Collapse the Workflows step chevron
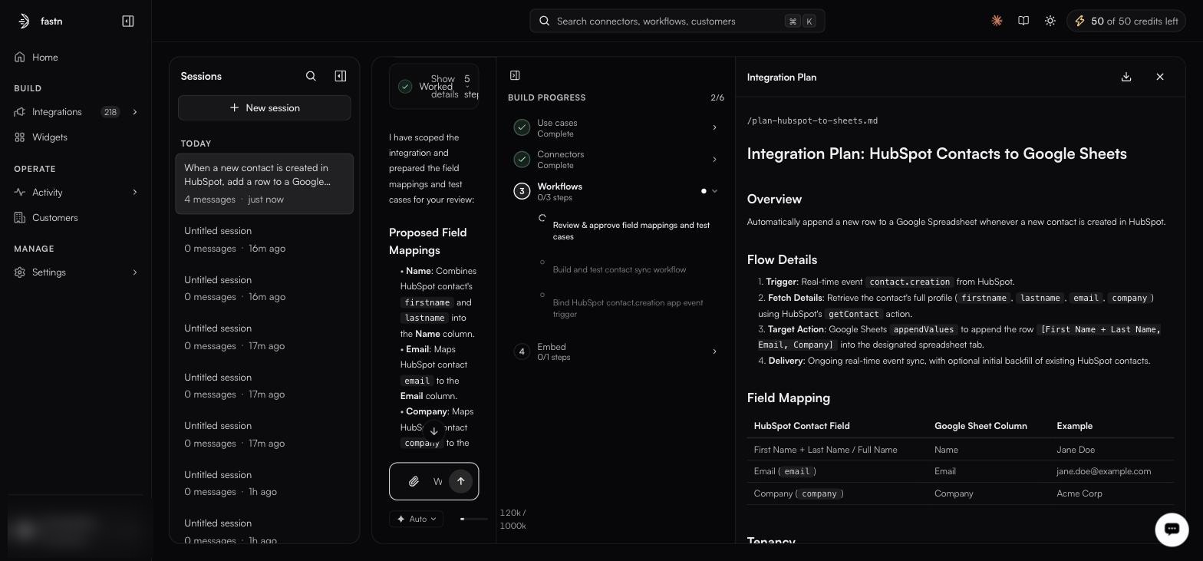Viewport: 1203px width, 561px height. 714,191
